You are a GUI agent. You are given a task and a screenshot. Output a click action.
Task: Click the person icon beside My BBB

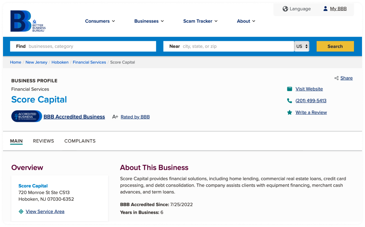click(326, 9)
